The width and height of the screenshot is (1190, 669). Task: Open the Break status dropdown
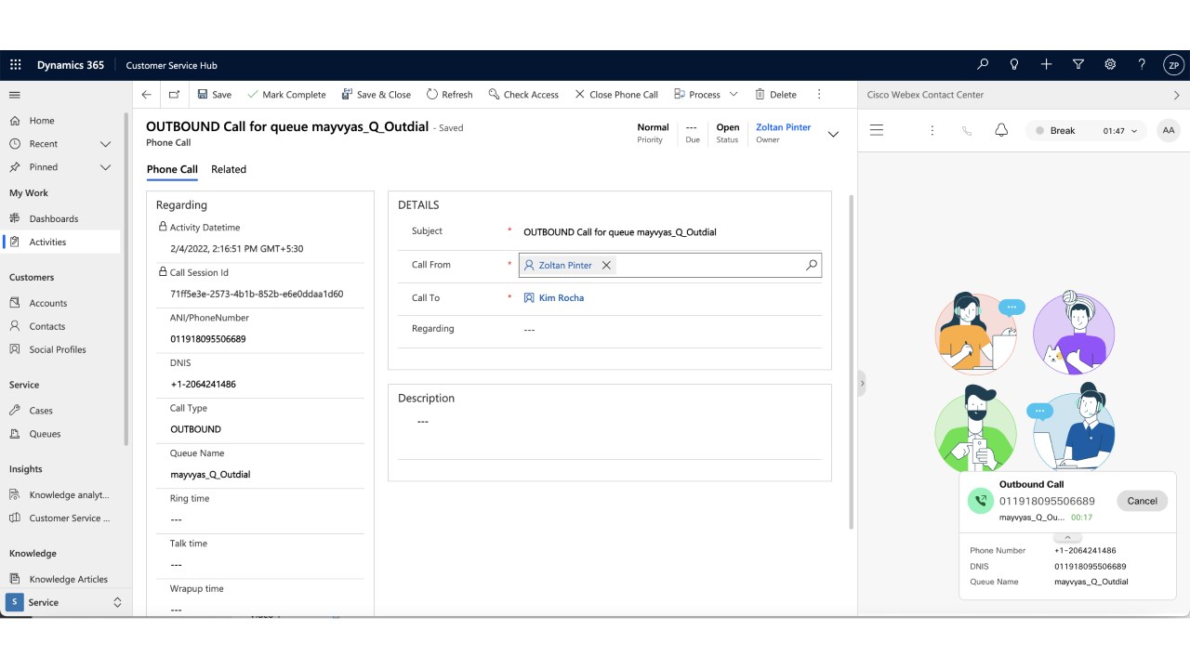tap(1087, 131)
